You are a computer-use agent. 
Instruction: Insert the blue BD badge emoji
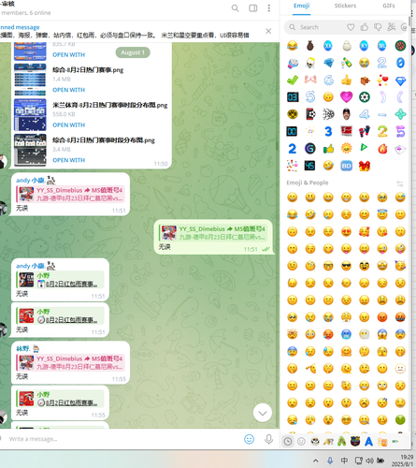point(346,166)
